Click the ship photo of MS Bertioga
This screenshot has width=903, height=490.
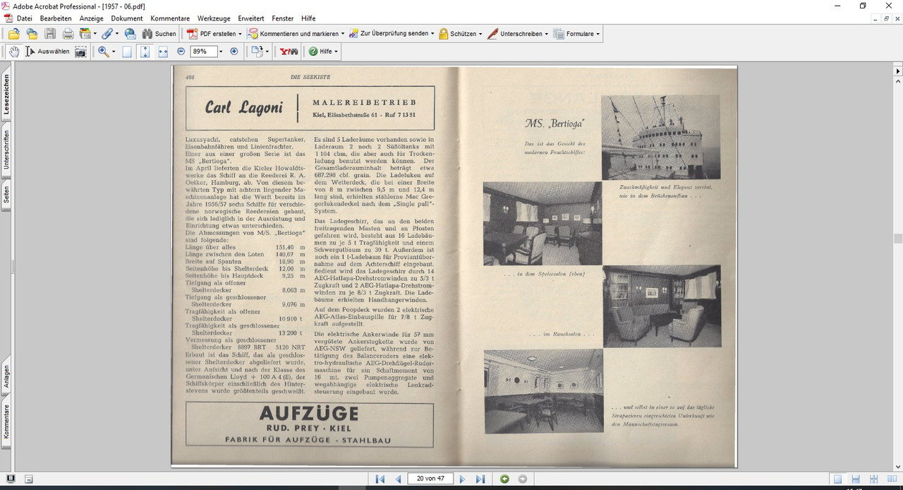coord(660,137)
